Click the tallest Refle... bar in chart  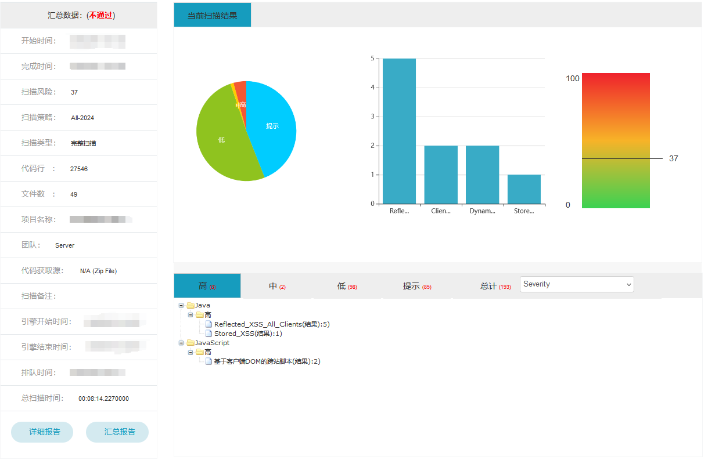399,131
